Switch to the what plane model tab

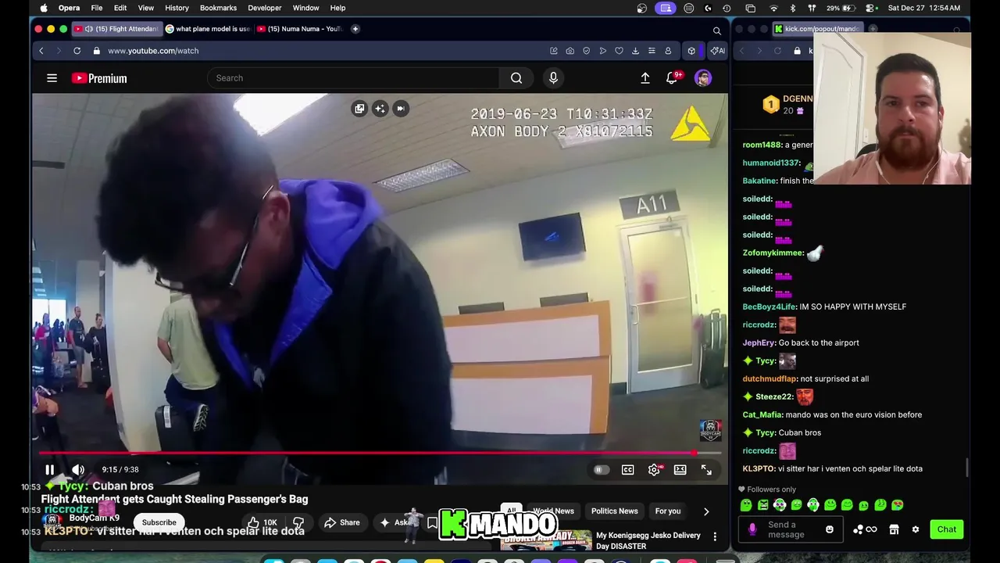(x=207, y=29)
